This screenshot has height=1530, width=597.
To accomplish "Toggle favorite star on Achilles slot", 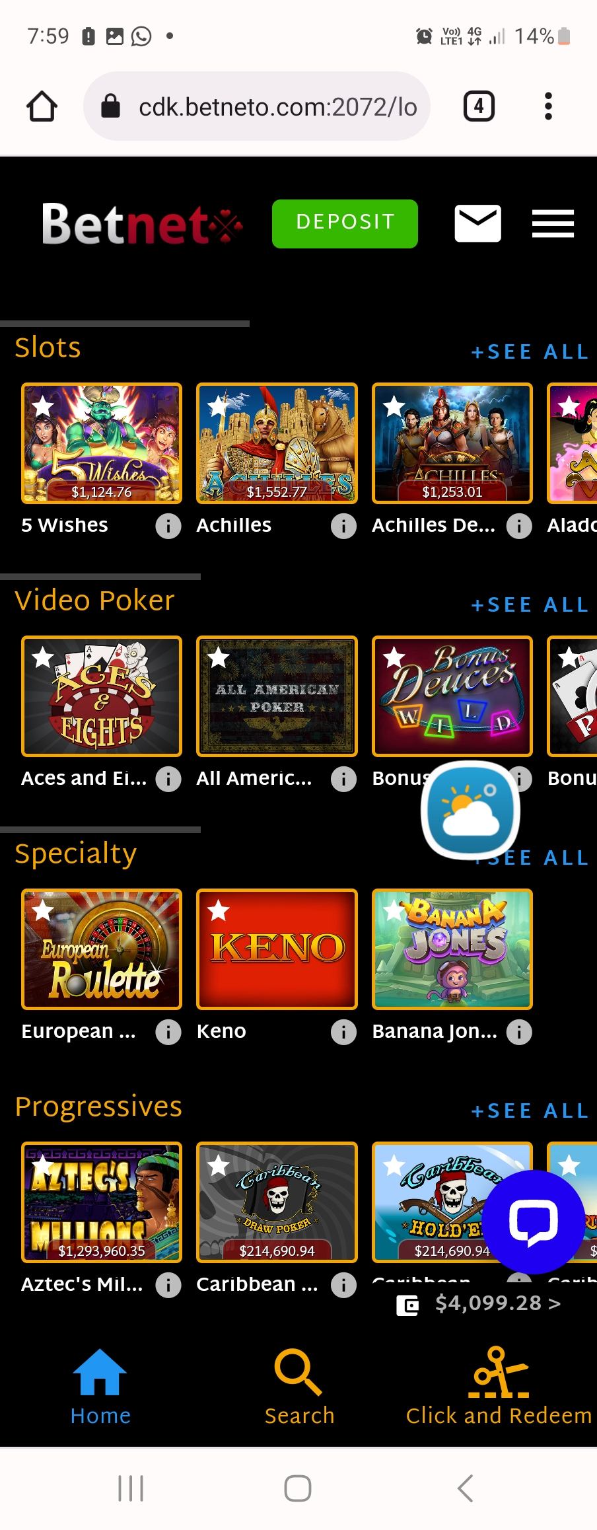I will [219, 406].
